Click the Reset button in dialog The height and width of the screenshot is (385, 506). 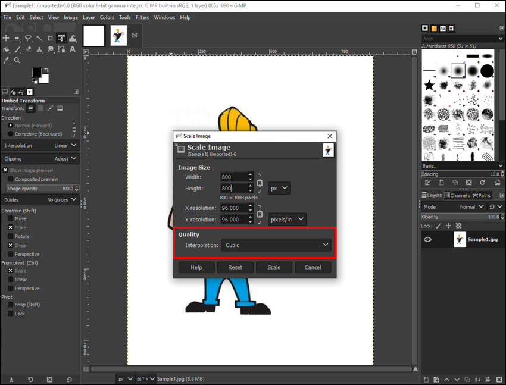coord(235,267)
